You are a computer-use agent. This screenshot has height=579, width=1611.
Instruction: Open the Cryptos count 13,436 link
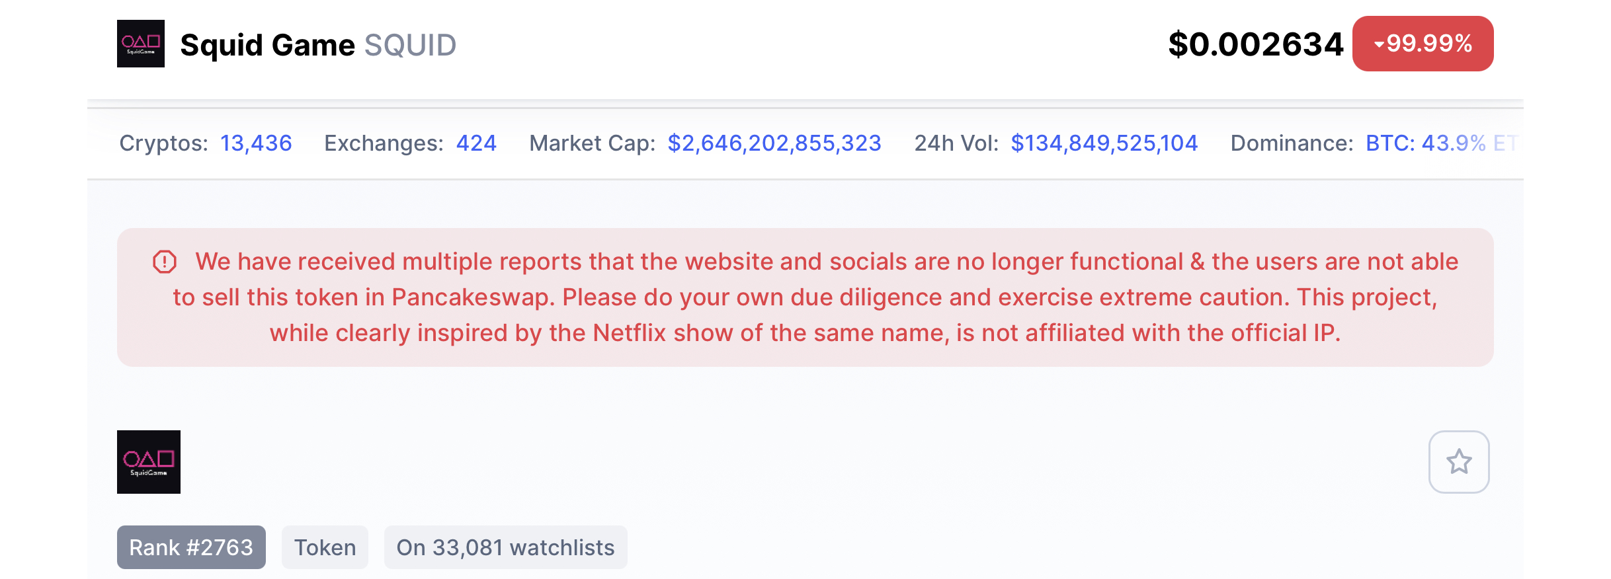(256, 143)
